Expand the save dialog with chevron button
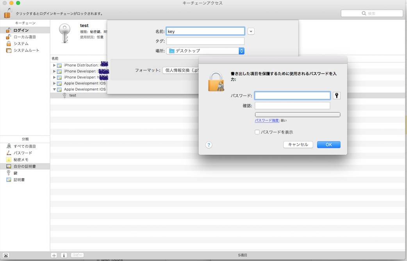The image size is (407, 261). point(251,31)
